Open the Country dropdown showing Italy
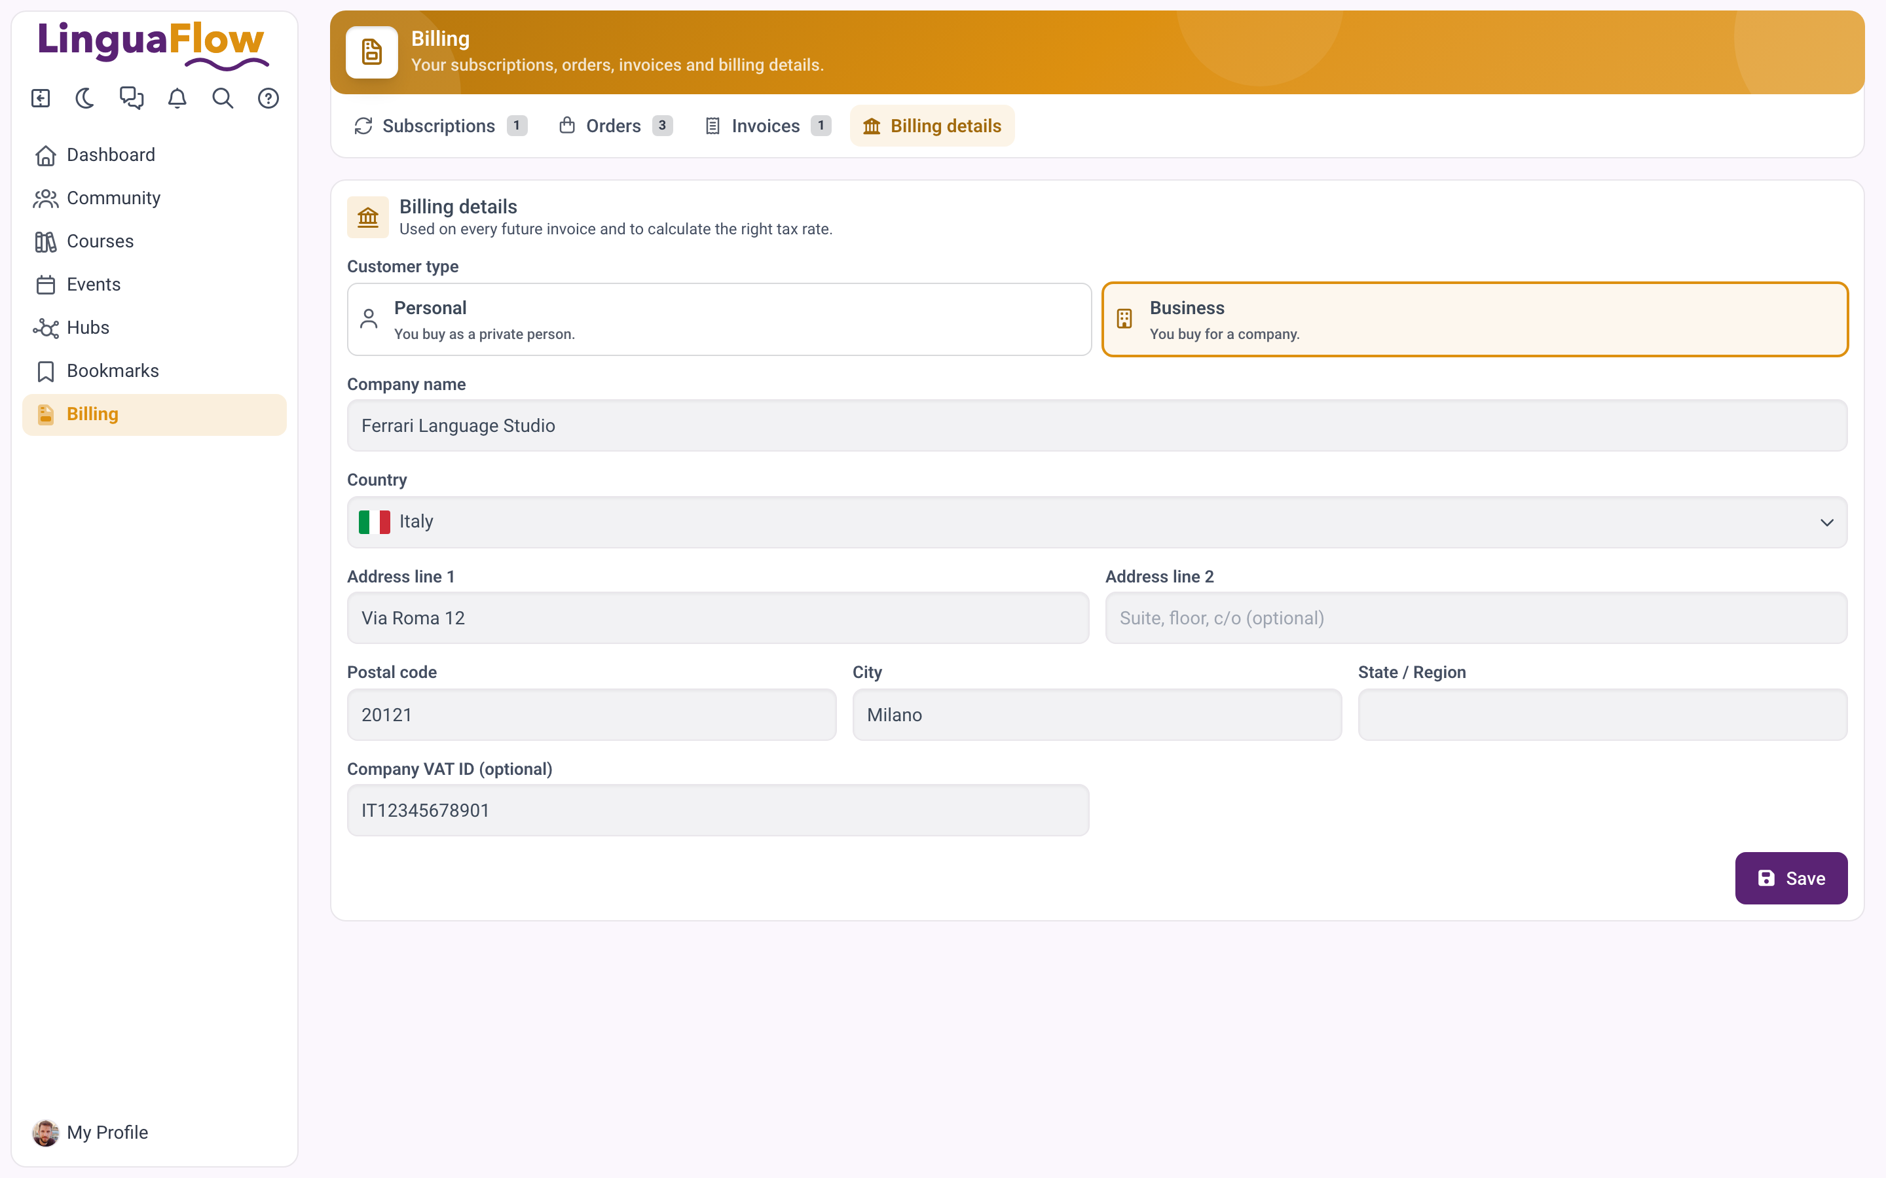Image resolution: width=1886 pixels, height=1178 pixels. (x=1096, y=522)
